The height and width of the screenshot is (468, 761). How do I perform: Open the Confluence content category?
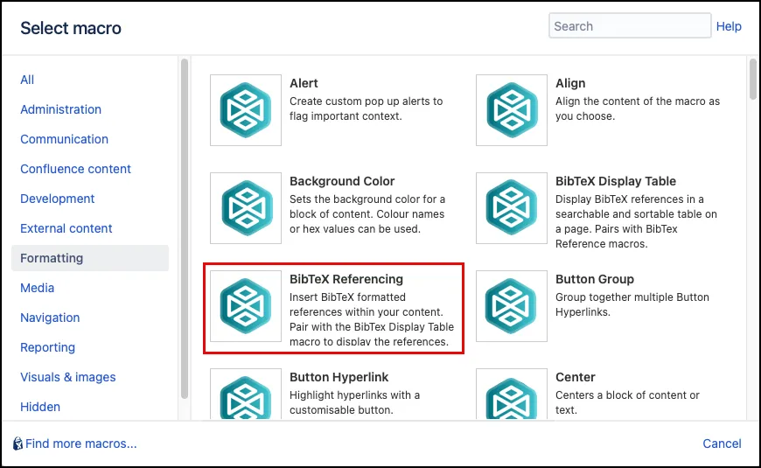[76, 169]
